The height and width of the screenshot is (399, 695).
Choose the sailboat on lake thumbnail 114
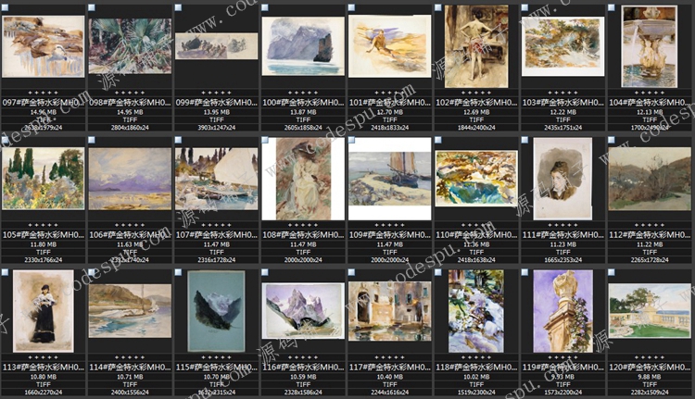pyautogui.click(x=130, y=311)
